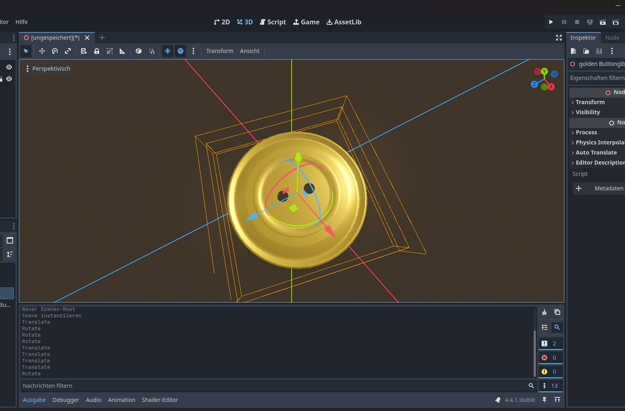Save the edited resource floppy icon
This screenshot has width=625, height=411.
click(599, 51)
